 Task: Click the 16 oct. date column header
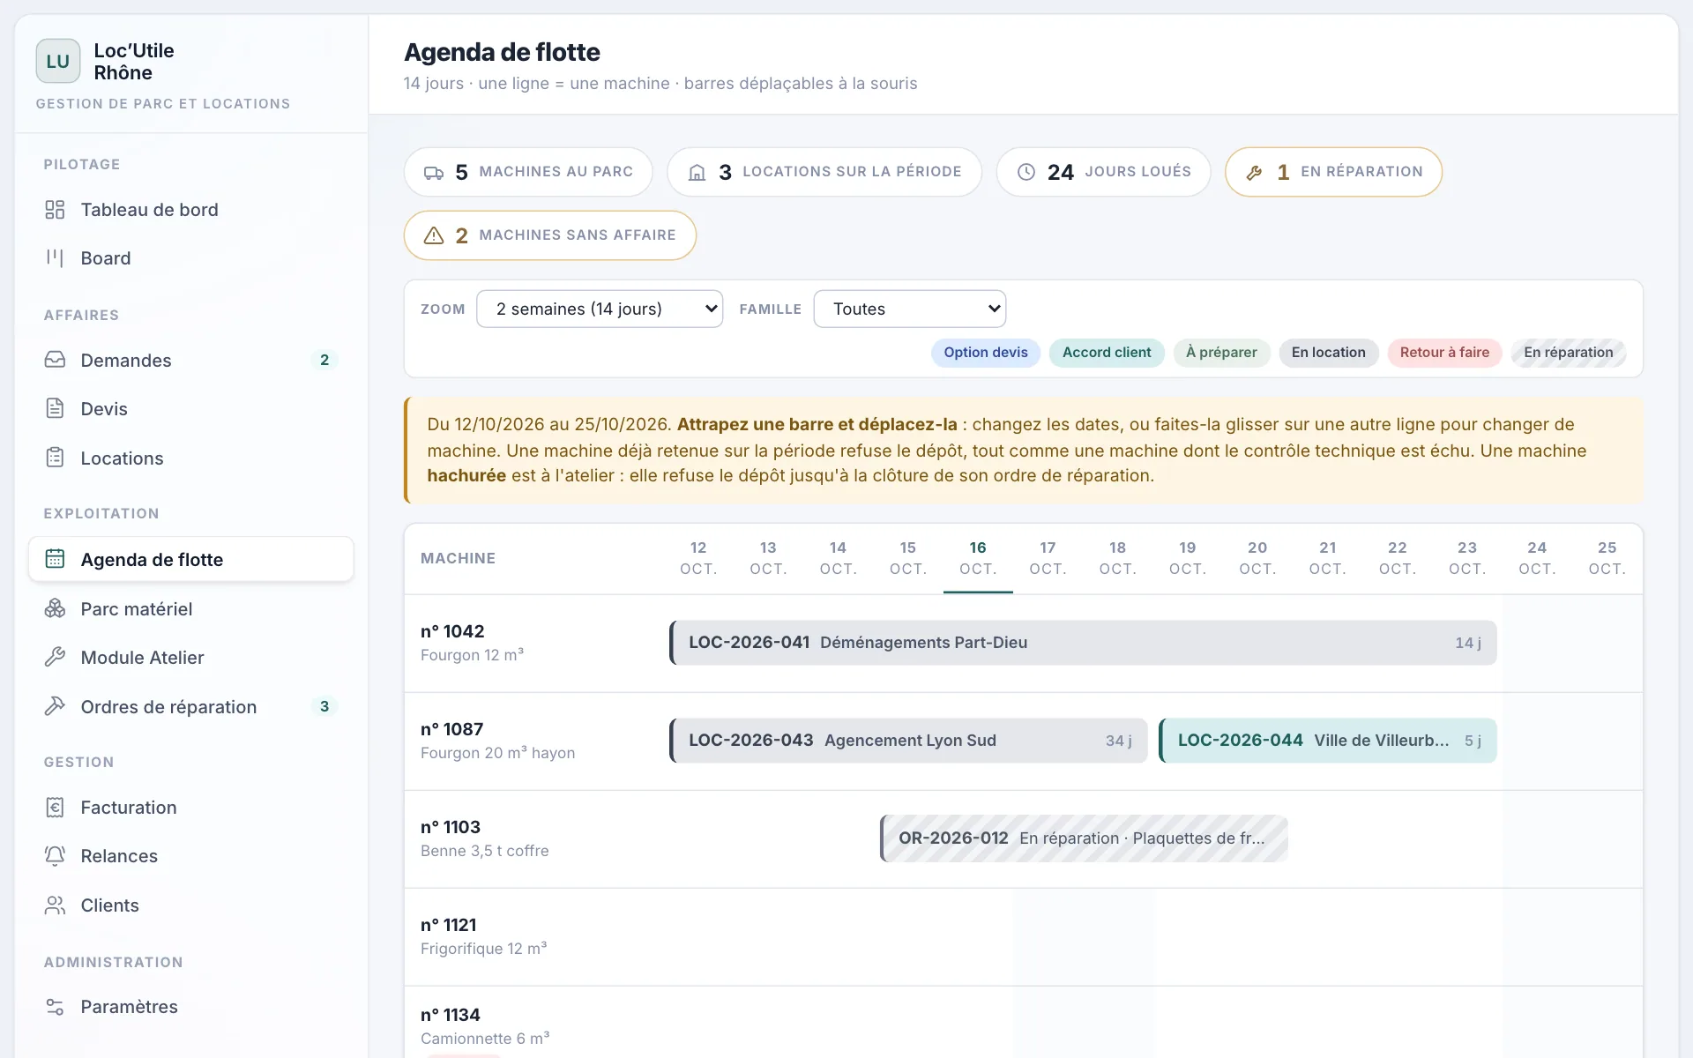pos(978,558)
